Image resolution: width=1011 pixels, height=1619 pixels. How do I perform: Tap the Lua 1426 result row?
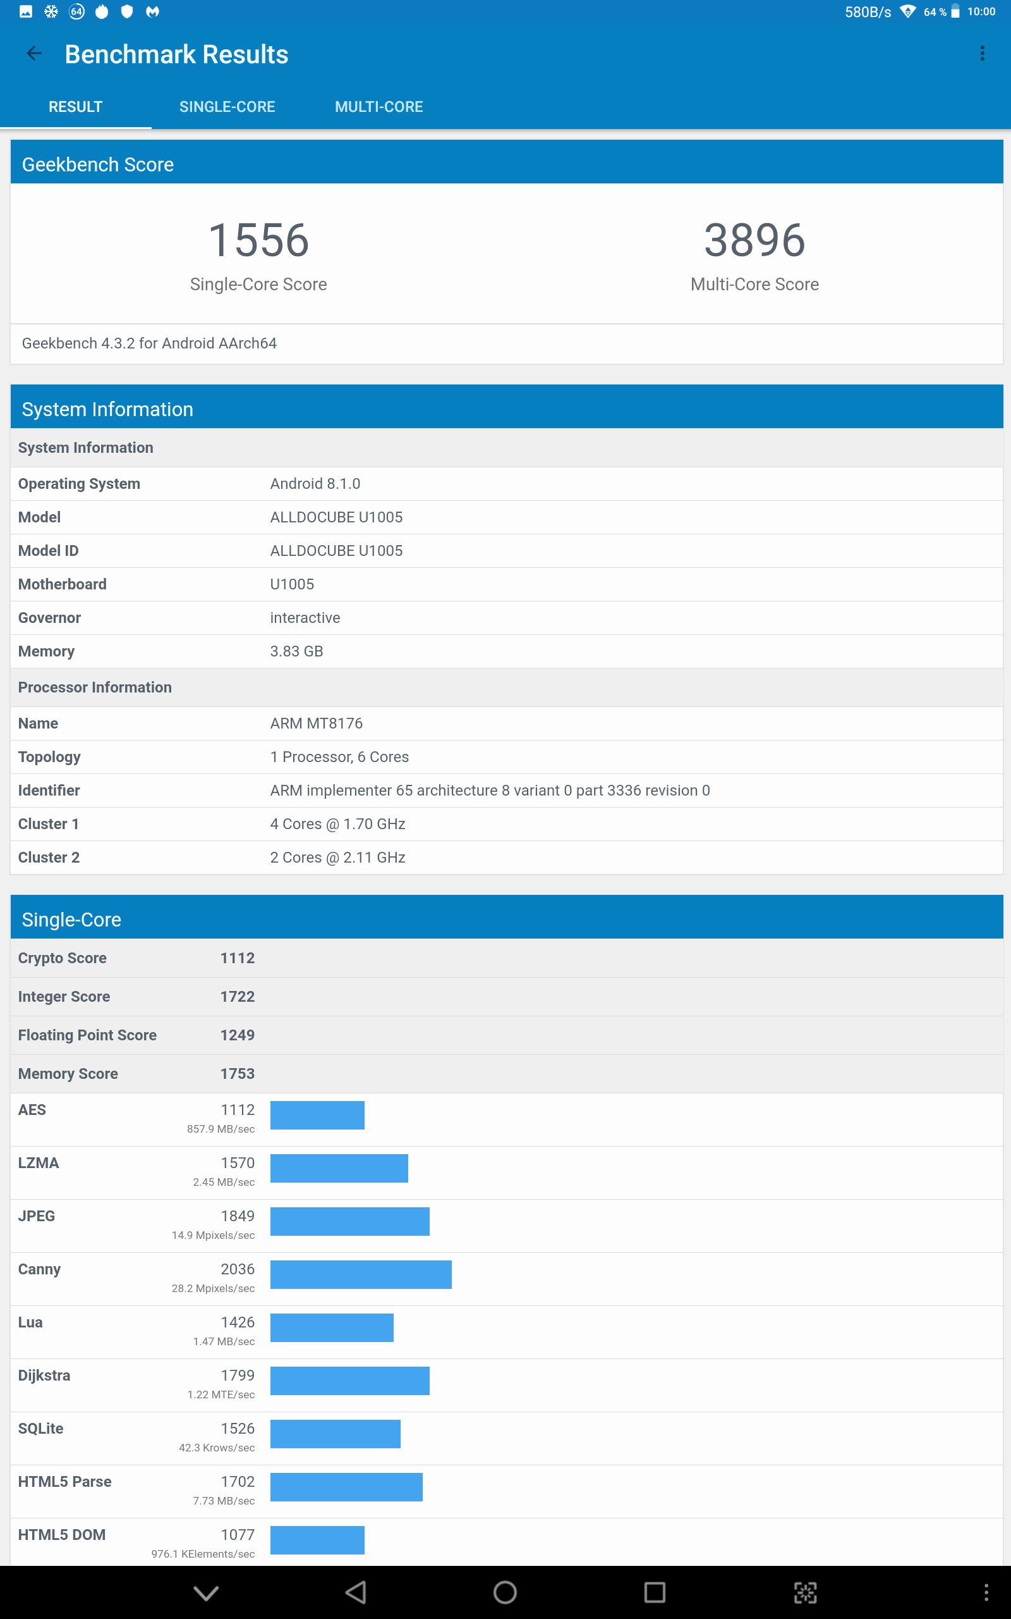[x=506, y=1332]
